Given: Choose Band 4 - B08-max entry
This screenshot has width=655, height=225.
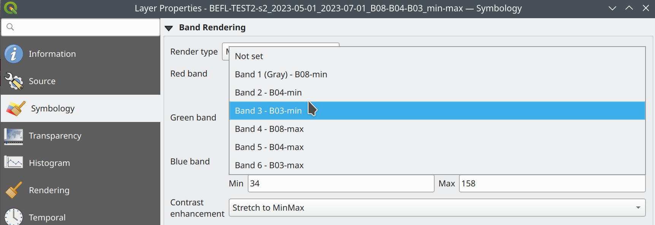Looking at the screenshot, I should point(269,129).
